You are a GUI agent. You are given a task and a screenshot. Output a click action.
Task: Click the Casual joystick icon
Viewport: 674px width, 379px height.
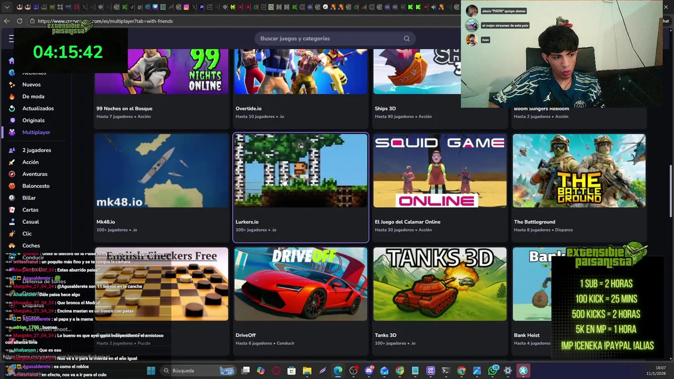[12, 222]
